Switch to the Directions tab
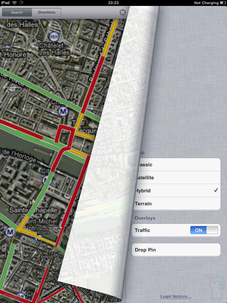The image size is (227, 303). coord(46,12)
